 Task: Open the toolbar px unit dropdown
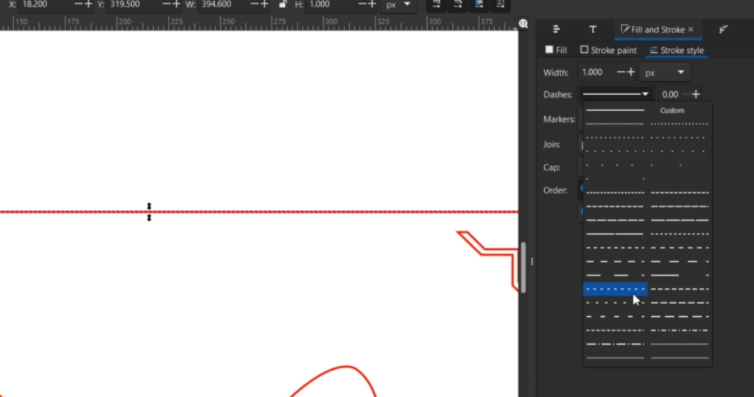398,4
